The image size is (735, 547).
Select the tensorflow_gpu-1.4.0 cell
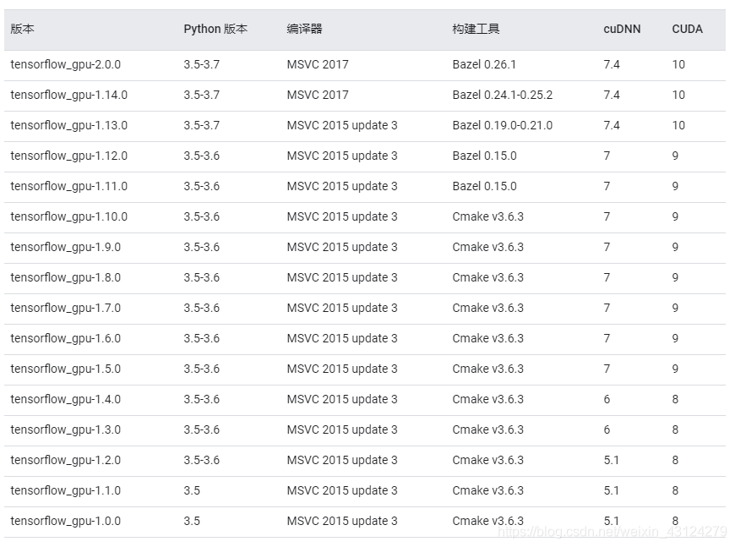point(66,400)
